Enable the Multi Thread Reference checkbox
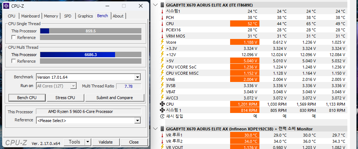The height and width of the screenshot is (149, 358). click(14, 61)
